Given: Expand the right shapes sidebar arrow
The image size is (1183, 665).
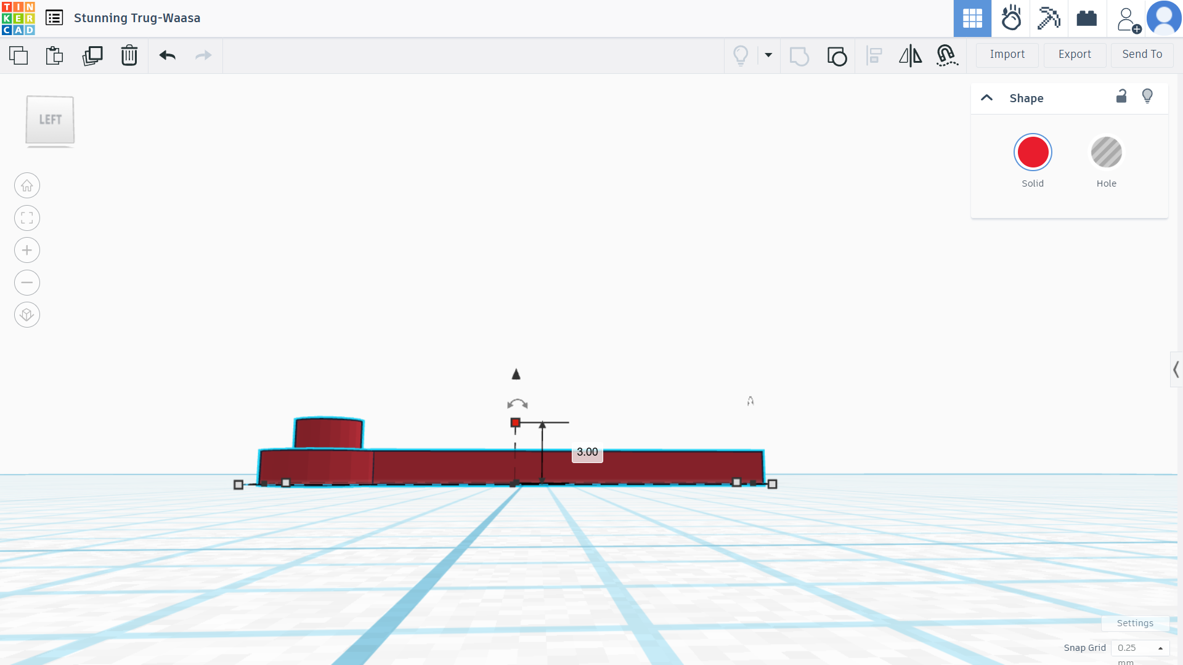Looking at the screenshot, I should (x=1176, y=369).
